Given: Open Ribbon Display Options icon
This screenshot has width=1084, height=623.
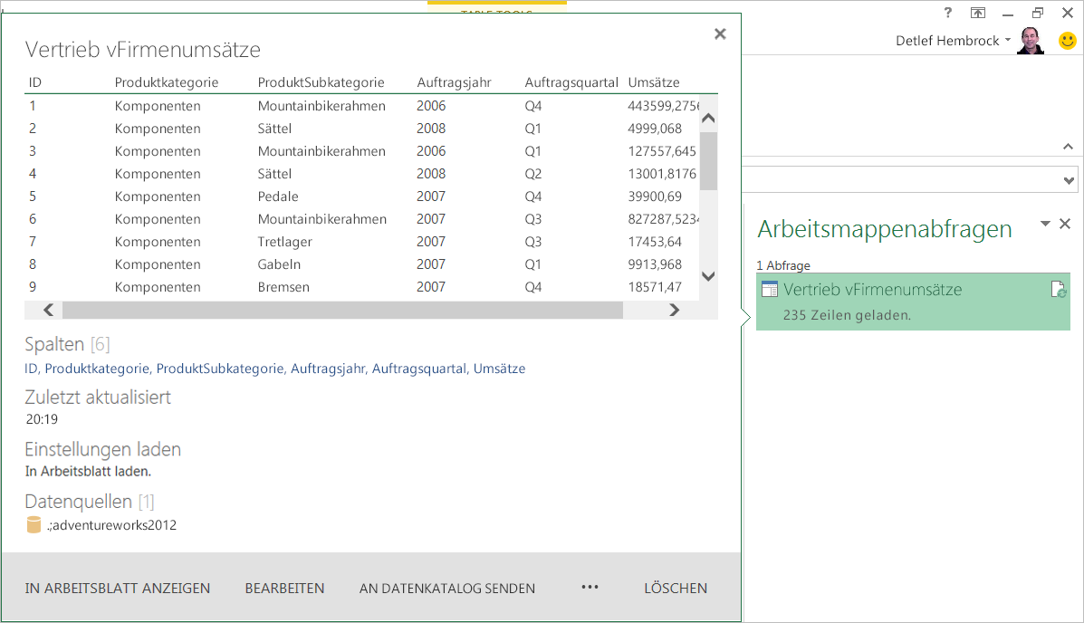Looking at the screenshot, I should [978, 13].
